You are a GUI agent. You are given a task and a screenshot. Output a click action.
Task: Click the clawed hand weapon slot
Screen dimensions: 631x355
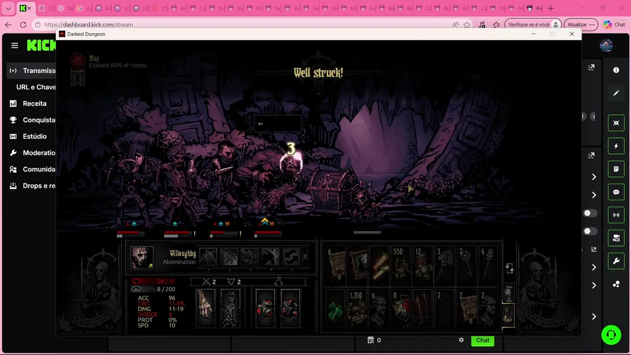(206, 308)
